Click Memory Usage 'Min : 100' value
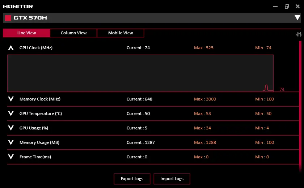Viewport: 304px width, 188px height. [x=265, y=142]
